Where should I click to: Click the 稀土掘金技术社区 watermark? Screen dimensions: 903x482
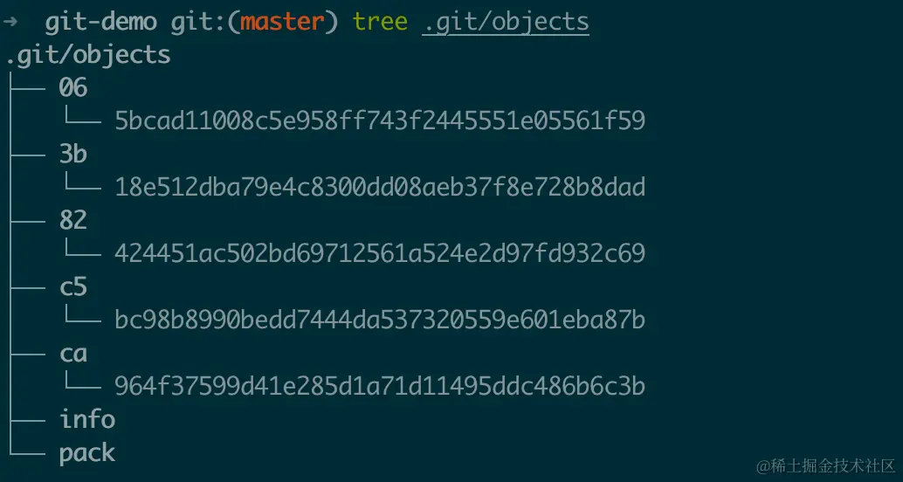[826, 465]
